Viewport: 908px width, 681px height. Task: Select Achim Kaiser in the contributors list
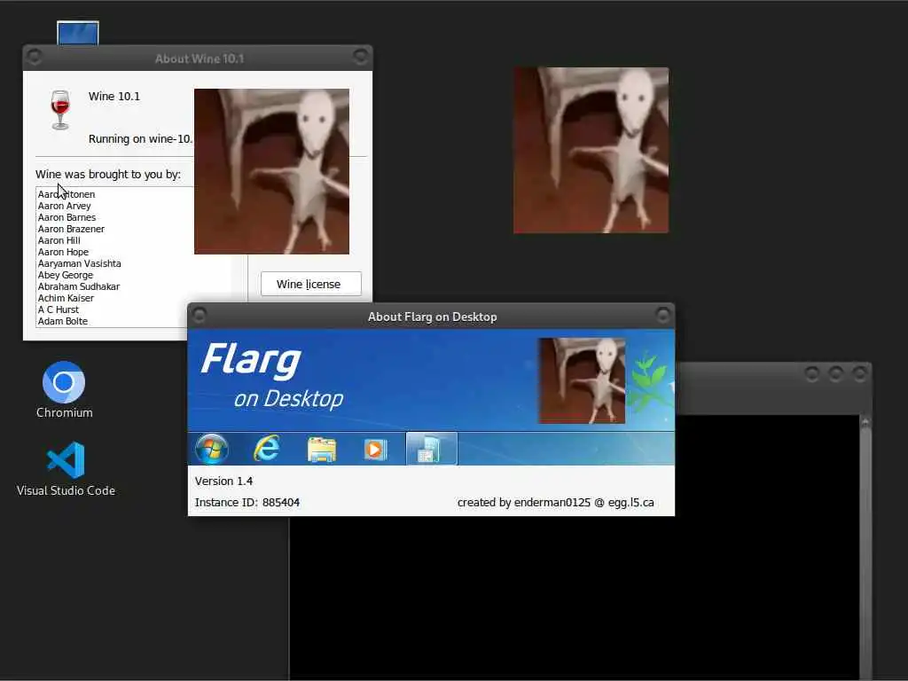click(x=66, y=298)
